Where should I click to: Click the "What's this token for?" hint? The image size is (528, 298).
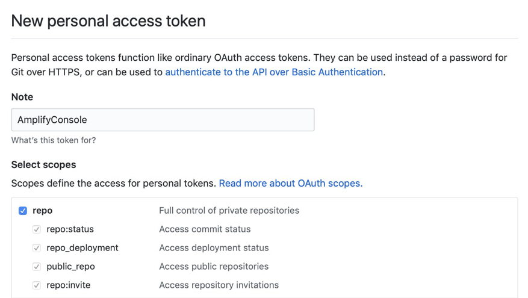(x=53, y=140)
